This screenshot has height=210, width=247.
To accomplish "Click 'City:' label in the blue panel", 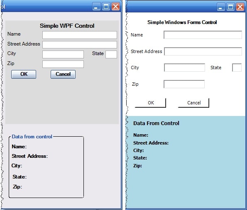I will pyautogui.click(x=139, y=150).
